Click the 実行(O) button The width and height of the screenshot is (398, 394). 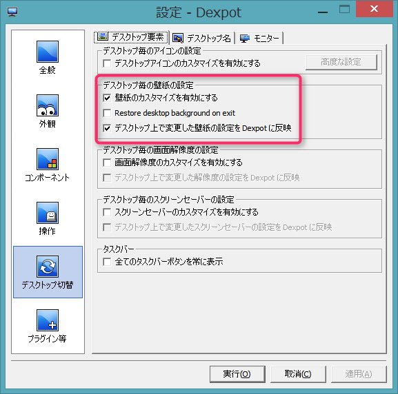click(237, 374)
